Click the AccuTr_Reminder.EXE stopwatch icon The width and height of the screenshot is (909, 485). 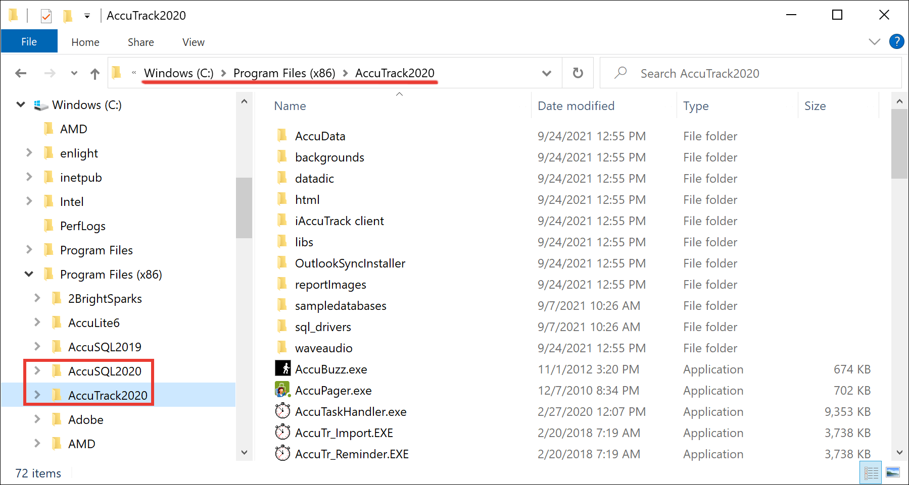coord(282,453)
